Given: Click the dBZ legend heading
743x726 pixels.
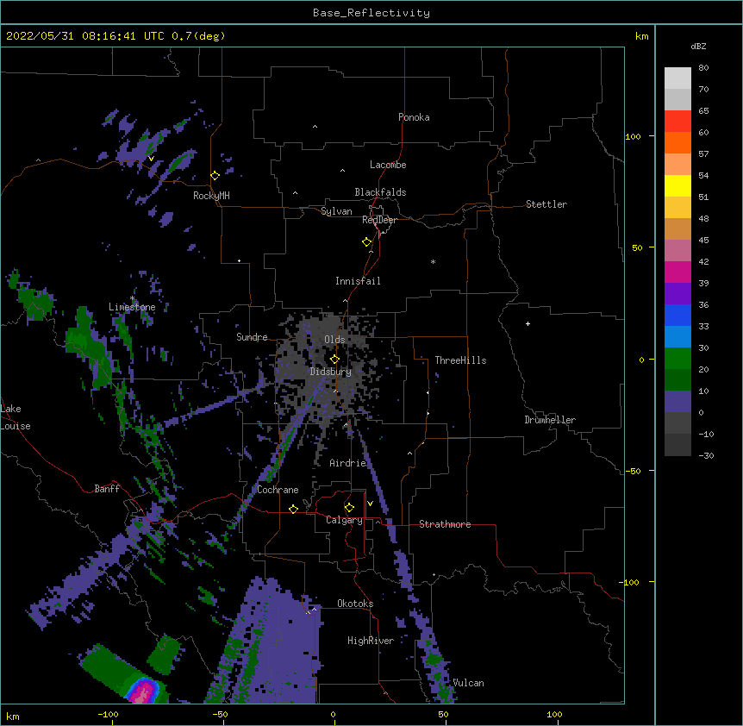Looking at the screenshot, I should click(x=698, y=47).
